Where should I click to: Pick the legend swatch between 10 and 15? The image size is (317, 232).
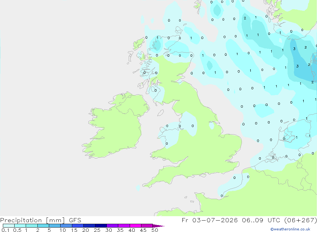[x=66, y=226]
